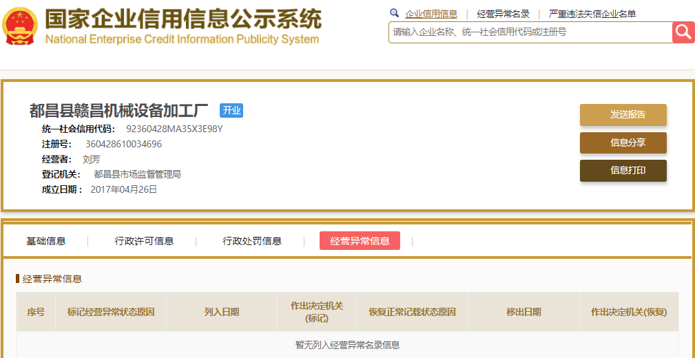Screen dimensions: 695x358
Task: Click the small magnifier icon beside 企业信用信息
Action: click(x=394, y=13)
